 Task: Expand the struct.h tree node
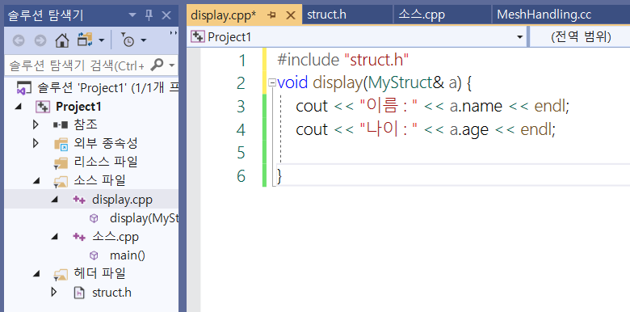click(x=54, y=293)
